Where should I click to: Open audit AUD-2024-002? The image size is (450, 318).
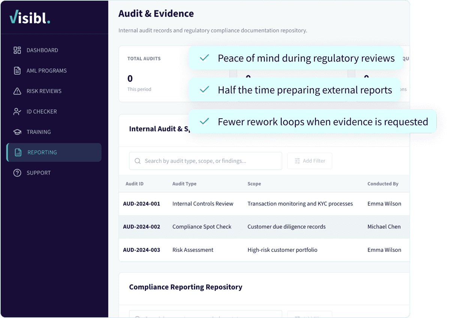click(x=141, y=227)
